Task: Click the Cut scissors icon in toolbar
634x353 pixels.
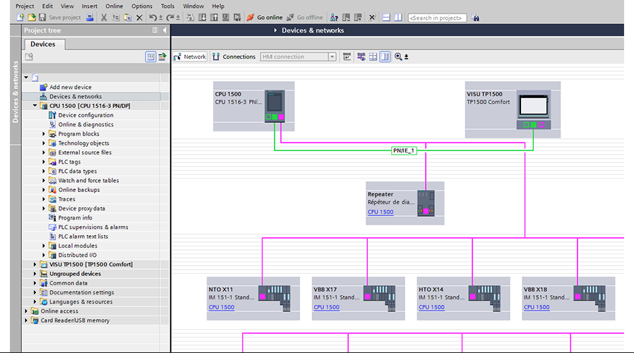Action: click(x=104, y=18)
